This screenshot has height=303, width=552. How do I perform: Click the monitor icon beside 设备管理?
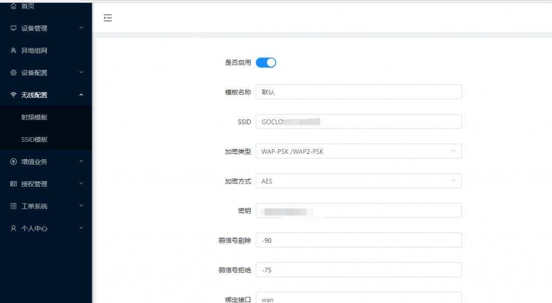pos(13,28)
